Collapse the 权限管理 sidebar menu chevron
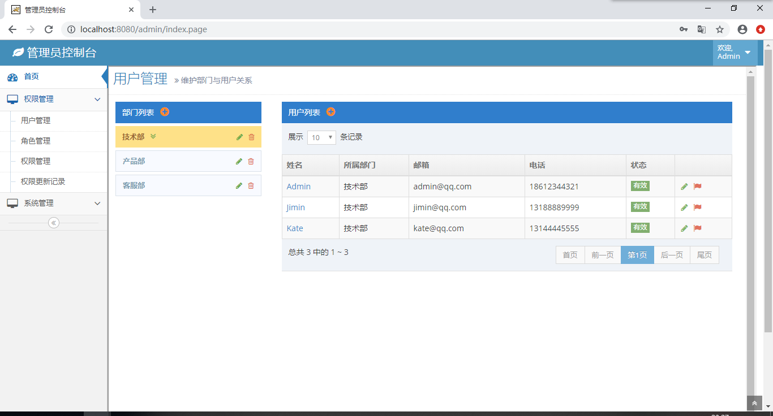 coord(97,99)
